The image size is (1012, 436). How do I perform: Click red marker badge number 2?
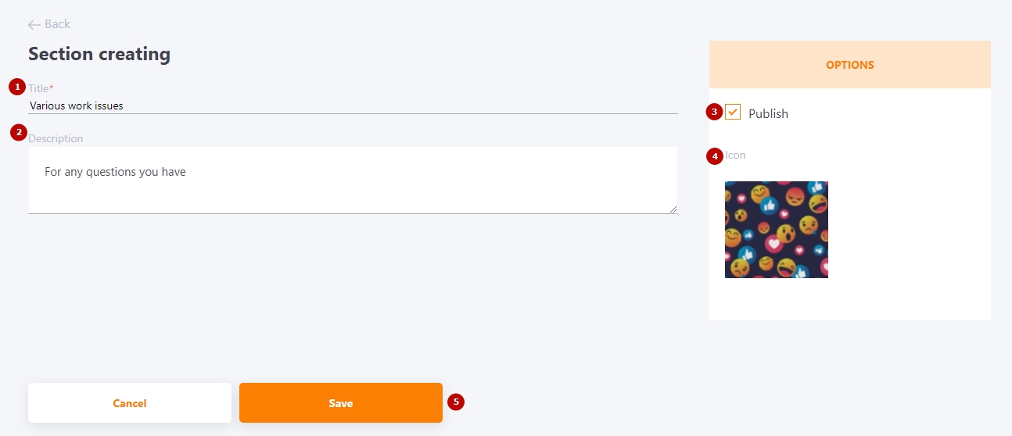(19, 132)
